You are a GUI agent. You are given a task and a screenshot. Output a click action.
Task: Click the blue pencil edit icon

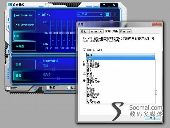[x=35, y=89]
